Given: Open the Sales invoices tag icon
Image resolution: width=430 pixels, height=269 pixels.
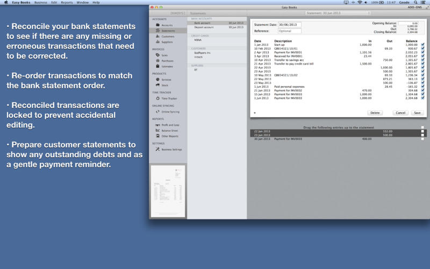Looking at the screenshot, I should click(157, 55).
